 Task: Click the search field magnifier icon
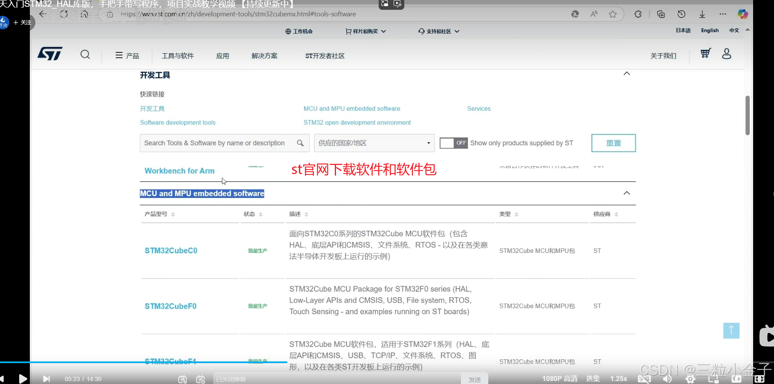point(300,143)
